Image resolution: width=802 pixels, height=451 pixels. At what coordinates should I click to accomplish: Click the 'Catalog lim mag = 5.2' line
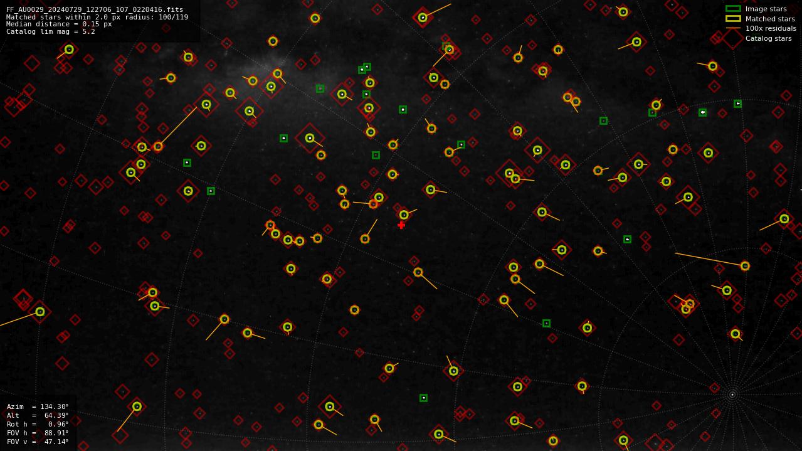[x=51, y=31]
